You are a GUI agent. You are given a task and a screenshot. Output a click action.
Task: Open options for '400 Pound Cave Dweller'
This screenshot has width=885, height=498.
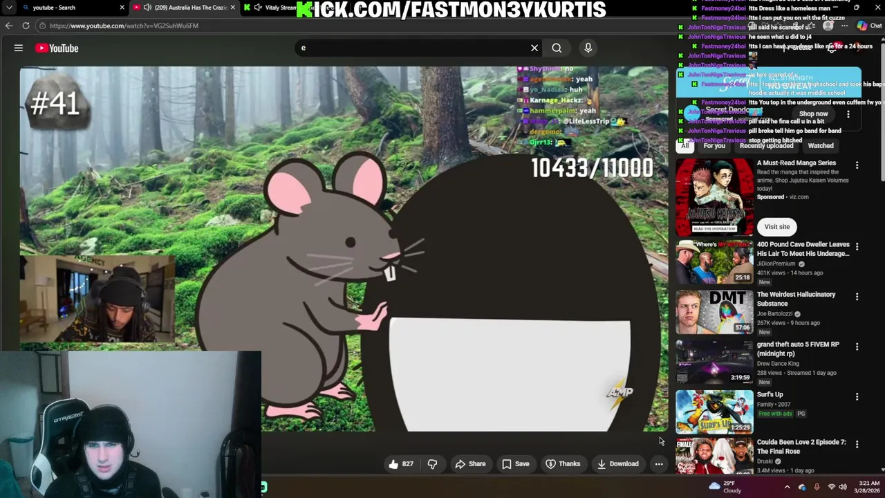857,247
